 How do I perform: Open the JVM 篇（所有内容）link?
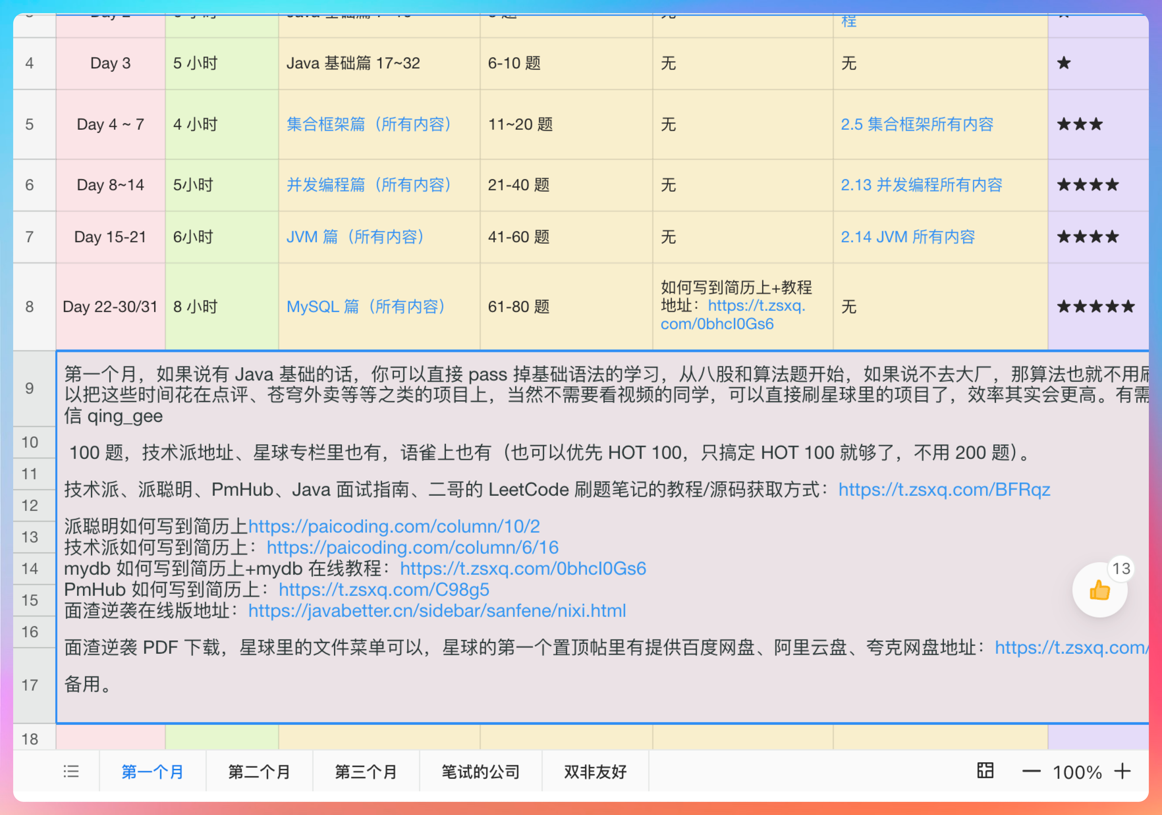point(355,237)
